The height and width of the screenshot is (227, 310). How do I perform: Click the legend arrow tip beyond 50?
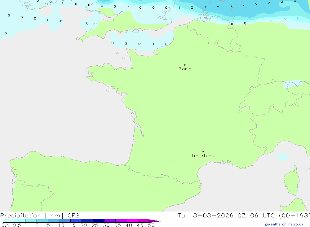coord(155,221)
